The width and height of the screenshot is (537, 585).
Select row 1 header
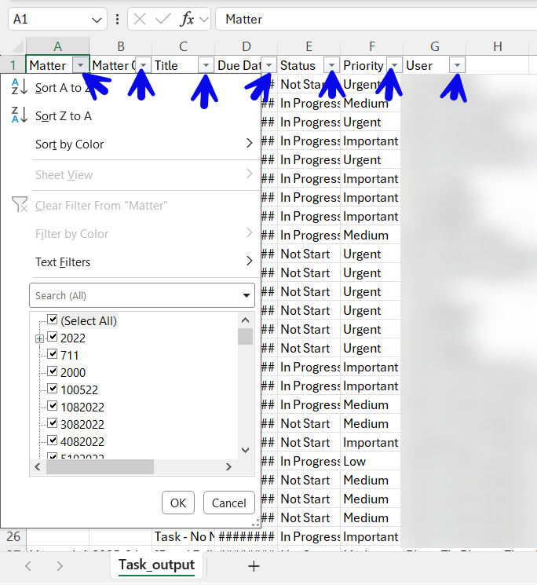pyautogui.click(x=13, y=65)
